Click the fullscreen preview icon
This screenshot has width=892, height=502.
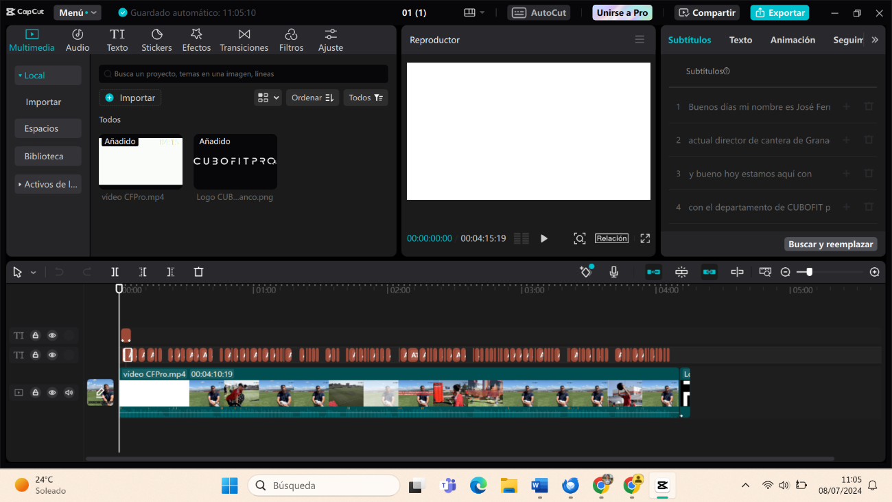(x=645, y=238)
